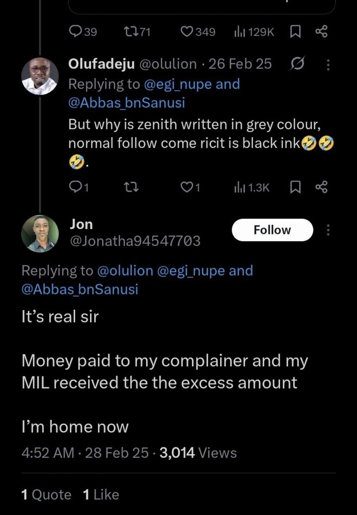Share the top tweet with 129K views
The width and height of the screenshot is (357, 515).
click(x=321, y=31)
